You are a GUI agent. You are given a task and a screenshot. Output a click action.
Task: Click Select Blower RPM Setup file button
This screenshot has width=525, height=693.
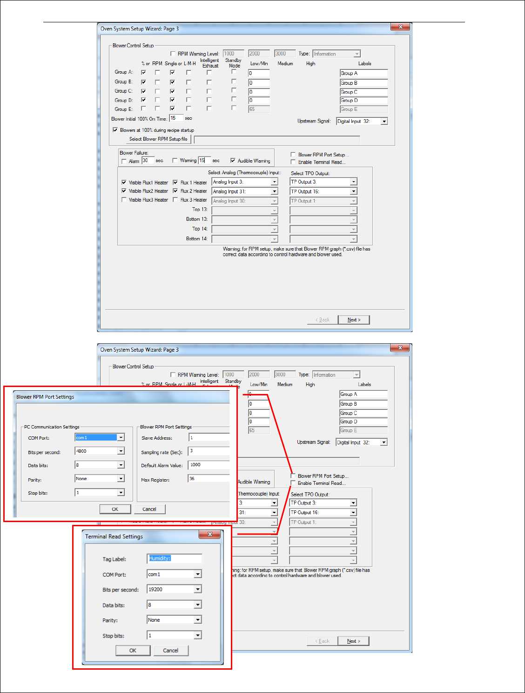(158, 139)
